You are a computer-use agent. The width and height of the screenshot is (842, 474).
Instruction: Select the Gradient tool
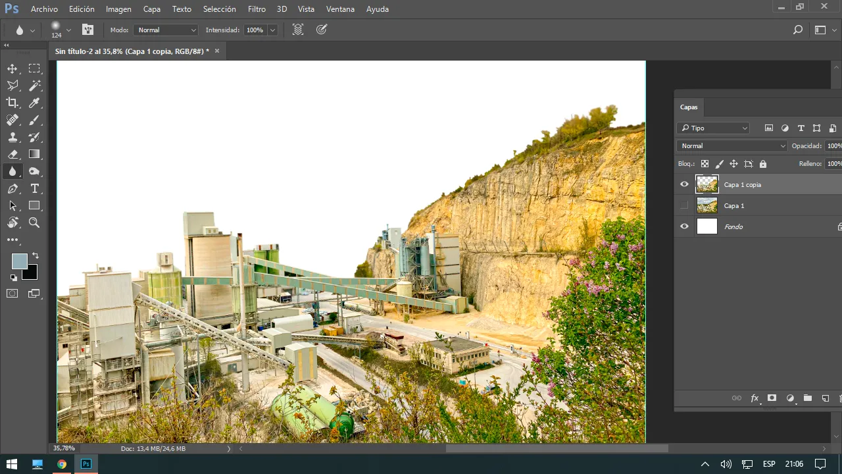[34, 154]
